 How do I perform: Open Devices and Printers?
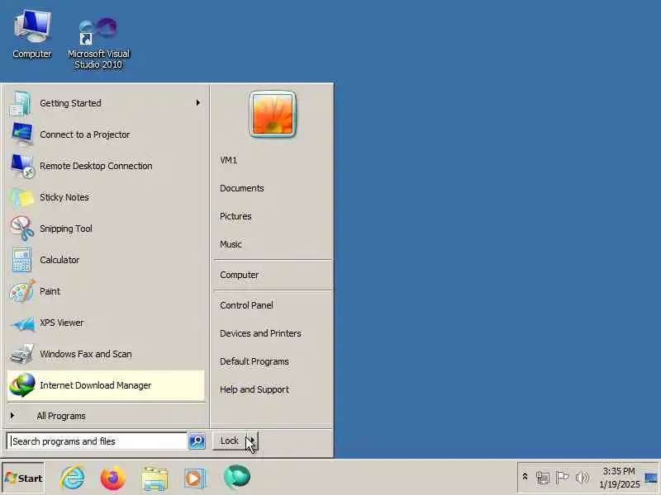pyautogui.click(x=260, y=333)
